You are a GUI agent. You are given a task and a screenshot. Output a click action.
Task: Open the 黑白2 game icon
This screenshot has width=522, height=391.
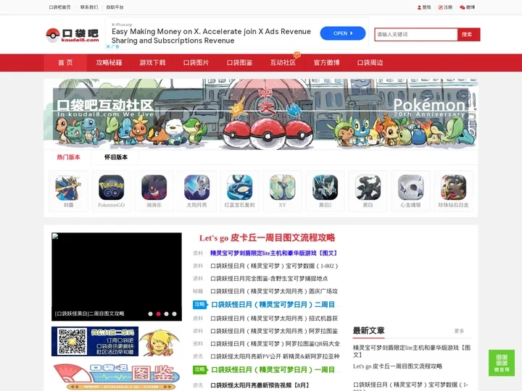click(x=325, y=188)
